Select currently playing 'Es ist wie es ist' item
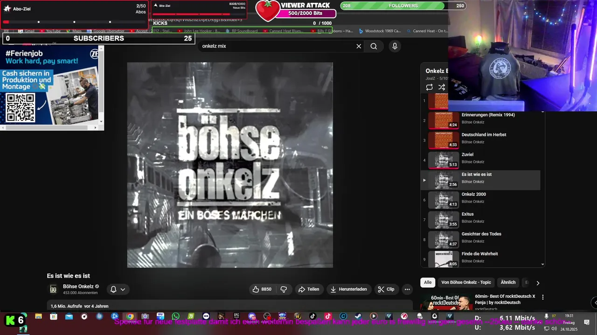 click(480, 180)
